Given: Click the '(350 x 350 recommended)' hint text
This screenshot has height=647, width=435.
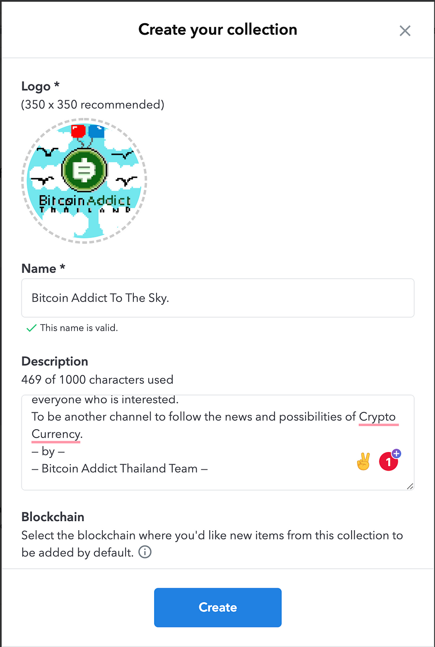Looking at the screenshot, I should click(x=93, y=105).
